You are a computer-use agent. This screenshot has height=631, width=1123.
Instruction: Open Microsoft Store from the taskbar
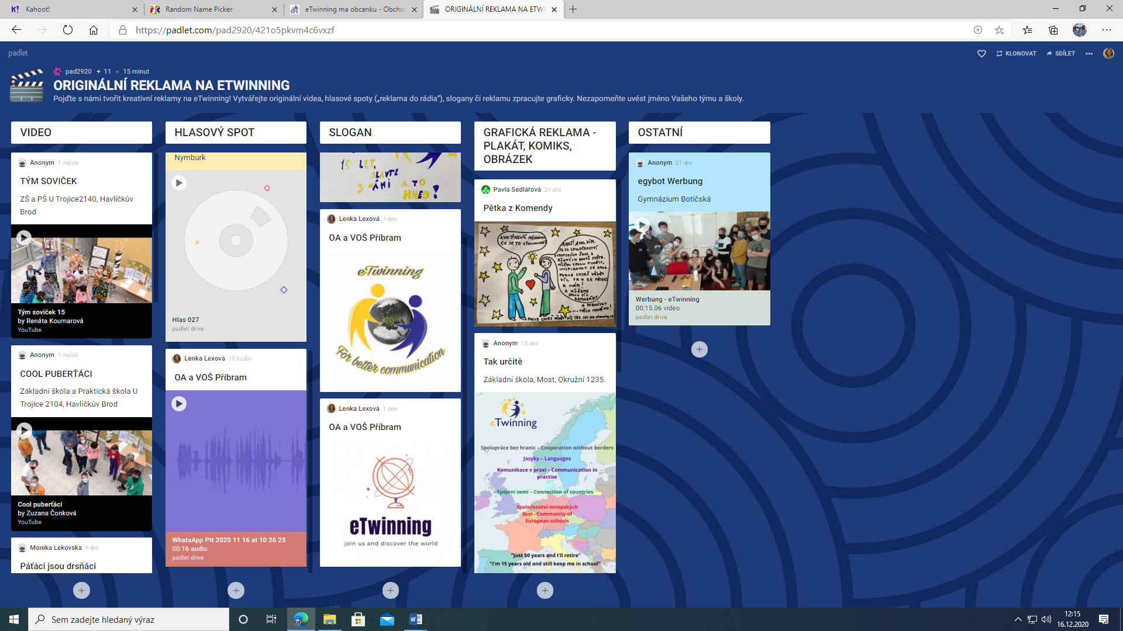tap(359, 619)
